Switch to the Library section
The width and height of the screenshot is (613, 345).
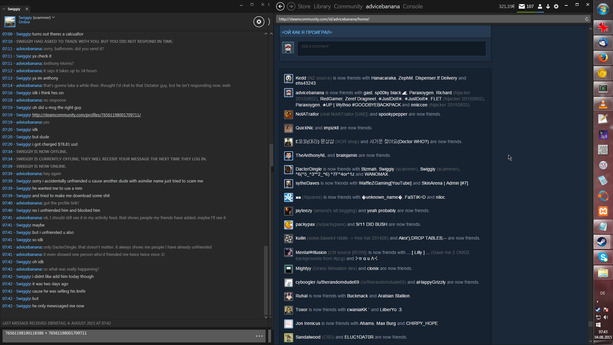[x=322, y=6]
